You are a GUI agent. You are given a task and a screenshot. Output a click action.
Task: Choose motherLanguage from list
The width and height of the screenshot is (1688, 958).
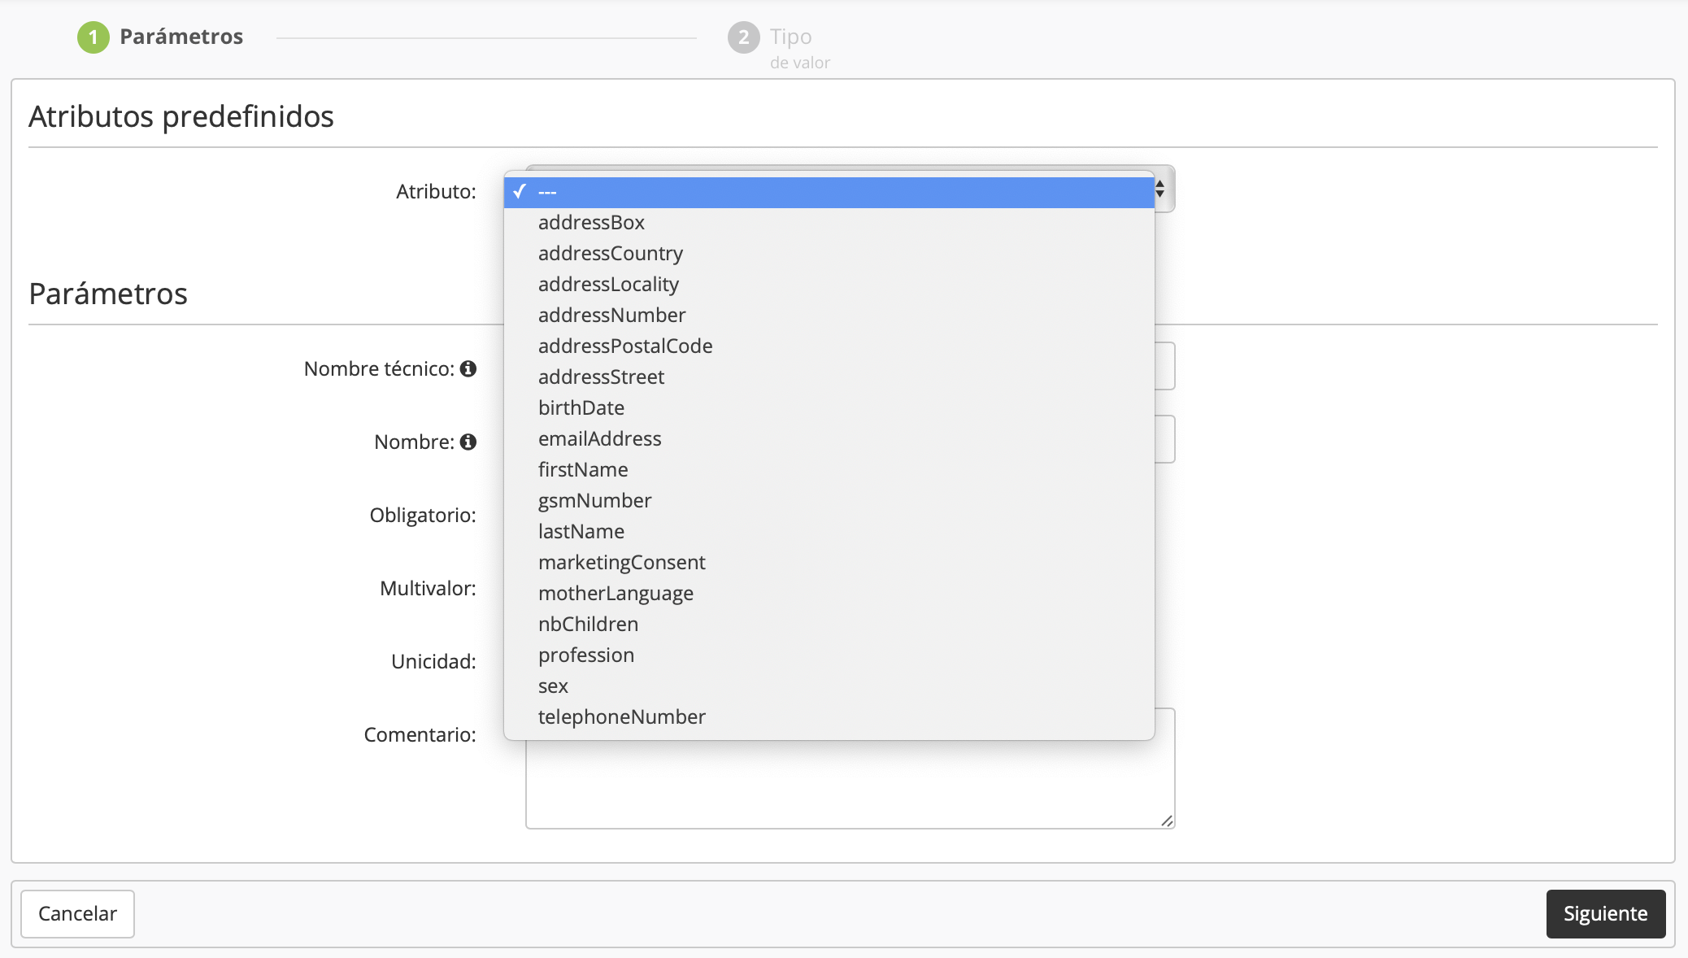[x=616, y=594]
